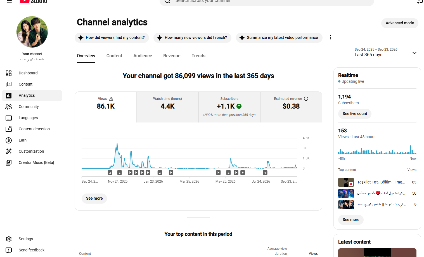This screenshot has width=424, height=257.
Task: Open Content in the sidebar
Action: [x=32, y=84]
